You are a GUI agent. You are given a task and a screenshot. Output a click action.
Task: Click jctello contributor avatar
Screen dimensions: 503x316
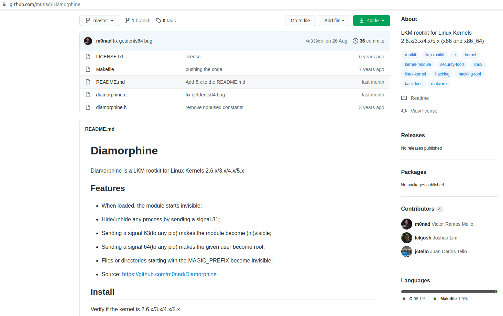tap(407, 251)
